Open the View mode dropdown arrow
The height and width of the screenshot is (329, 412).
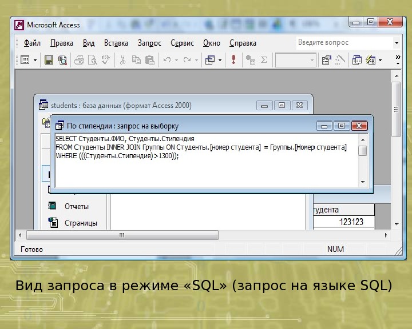35,61
